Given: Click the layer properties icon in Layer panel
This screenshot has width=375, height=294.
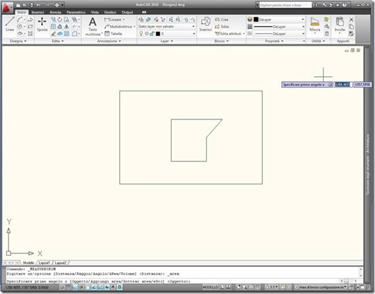Looking at the screenshot, I should [x=141, y=19].
